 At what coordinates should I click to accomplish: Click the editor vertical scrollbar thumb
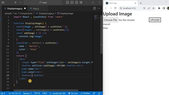[x=101, y=35]
